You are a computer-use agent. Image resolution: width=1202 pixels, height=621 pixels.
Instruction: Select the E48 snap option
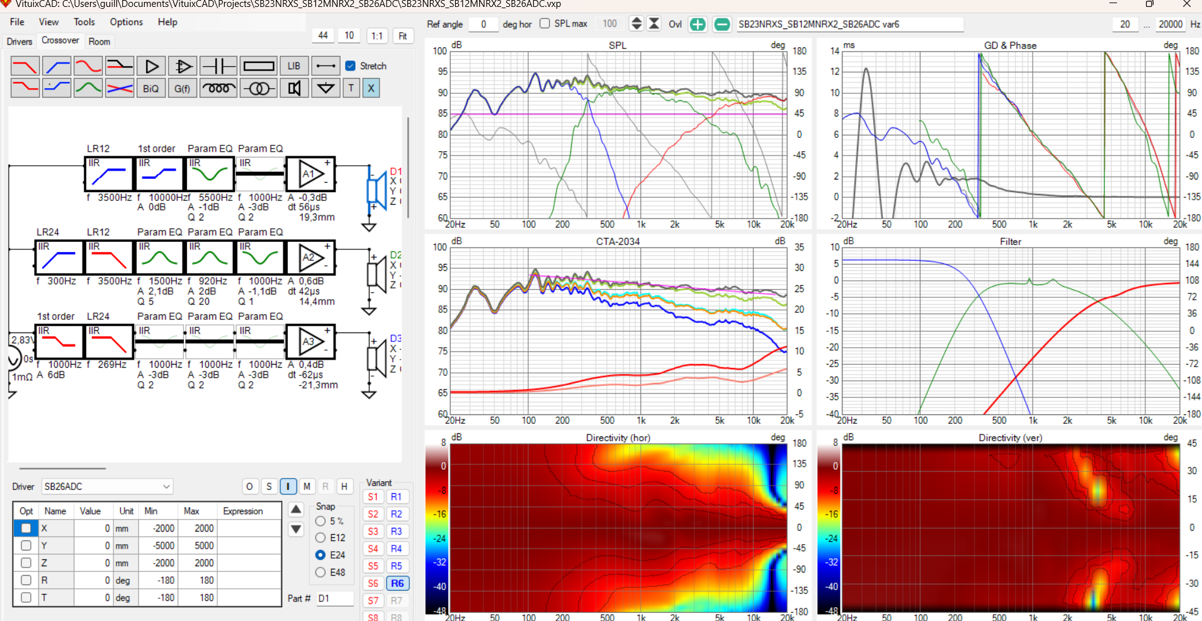320,573
